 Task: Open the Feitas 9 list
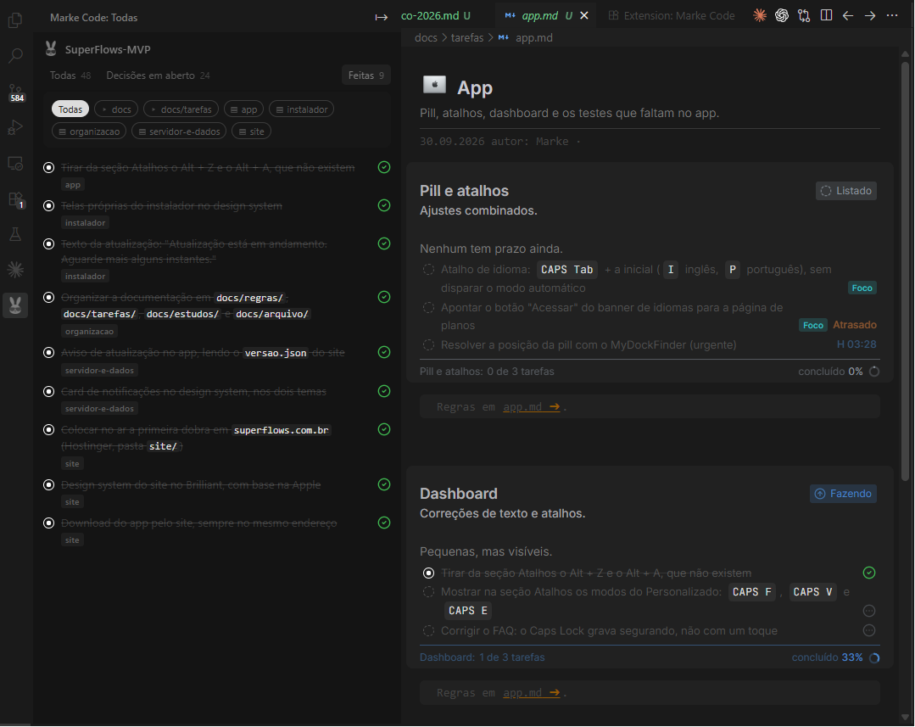click(x=365, y=75)
